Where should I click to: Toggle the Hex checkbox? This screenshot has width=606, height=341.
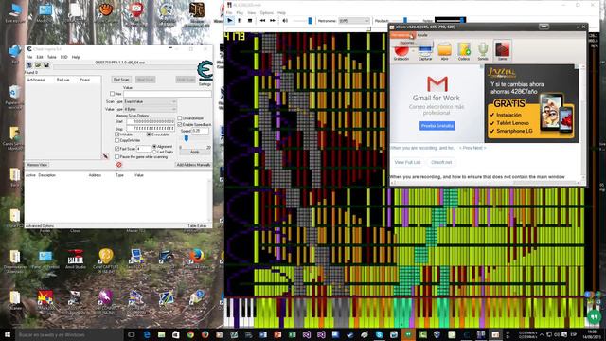[112, 94]
